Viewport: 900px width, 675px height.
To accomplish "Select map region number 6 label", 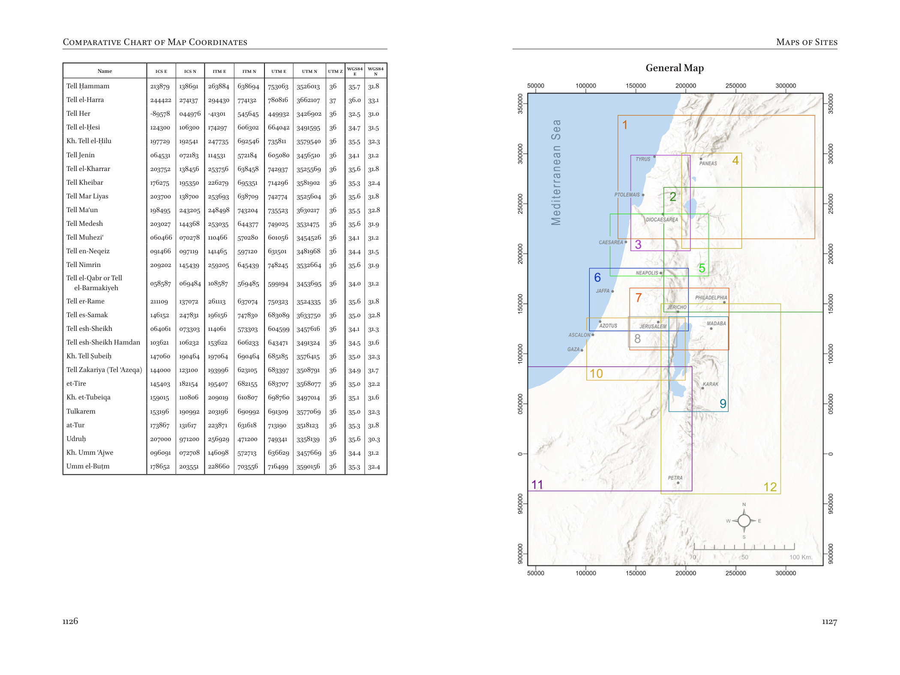I will tap(597, 277).
